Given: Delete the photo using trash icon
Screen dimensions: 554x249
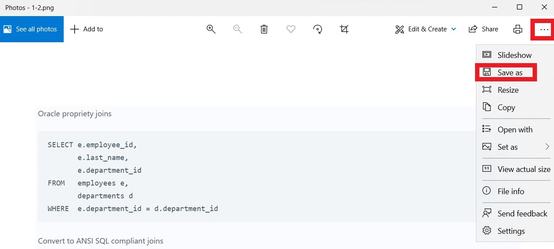Looking at the screenshot, I should tap(264, 29).
